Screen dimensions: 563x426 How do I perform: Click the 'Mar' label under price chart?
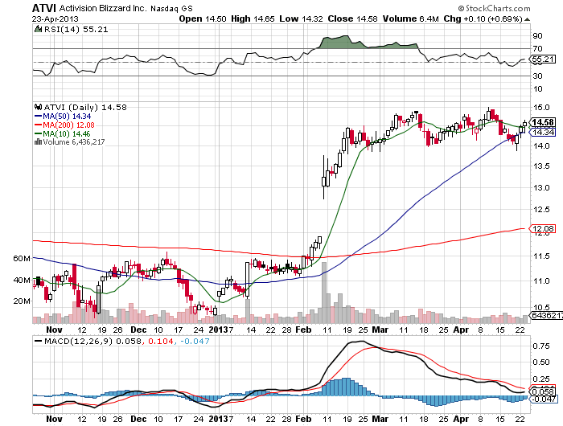(380, 330)
